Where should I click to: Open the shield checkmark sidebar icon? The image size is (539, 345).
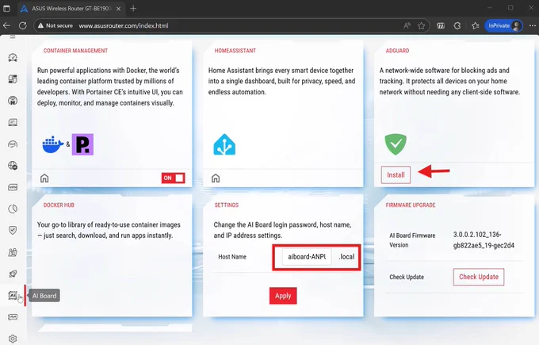pyautogui.click(x=13, y=231)
